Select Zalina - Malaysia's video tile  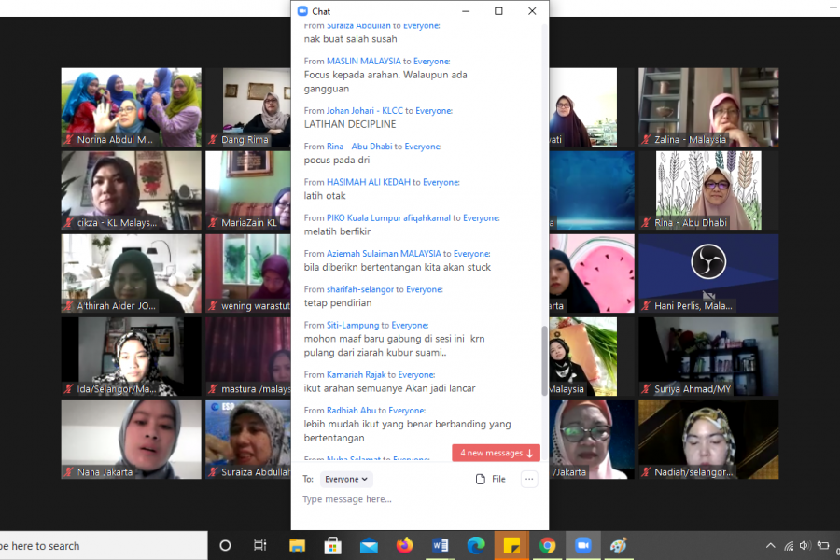pos(708,106)
